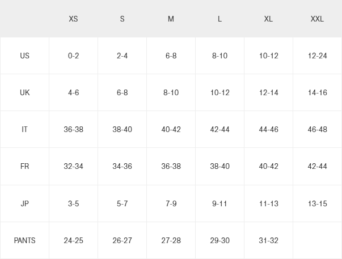Select the PANTS 31-32 cell

268,240
